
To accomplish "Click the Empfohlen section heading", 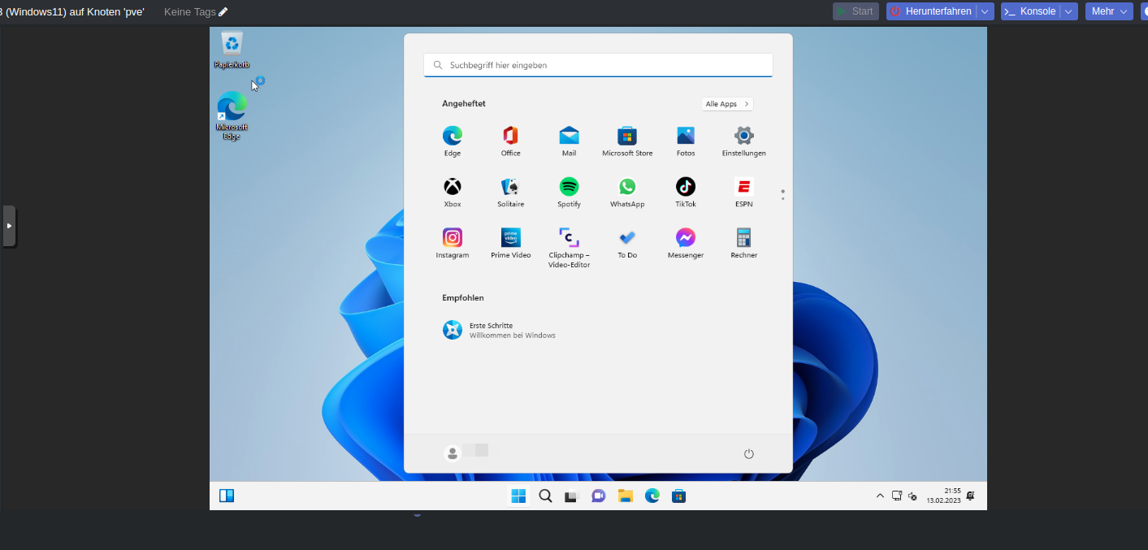I will pos(463,298).
